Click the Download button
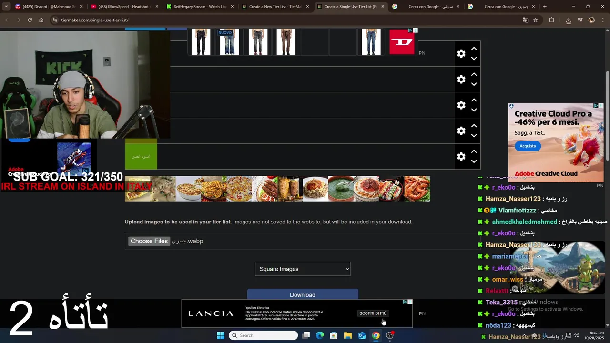The height and width of the screenshot is (343, 610). (303, 294)
